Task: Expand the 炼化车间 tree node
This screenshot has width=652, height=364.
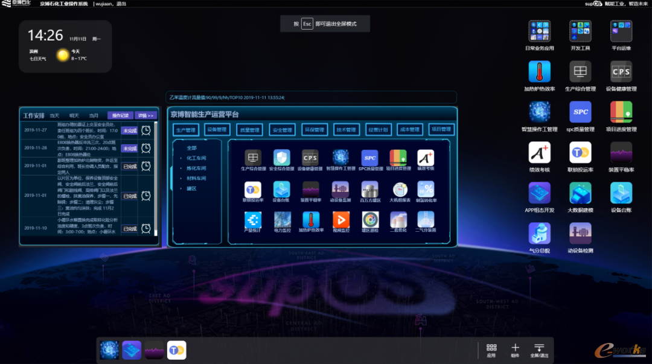Action: tap(181, 168)
